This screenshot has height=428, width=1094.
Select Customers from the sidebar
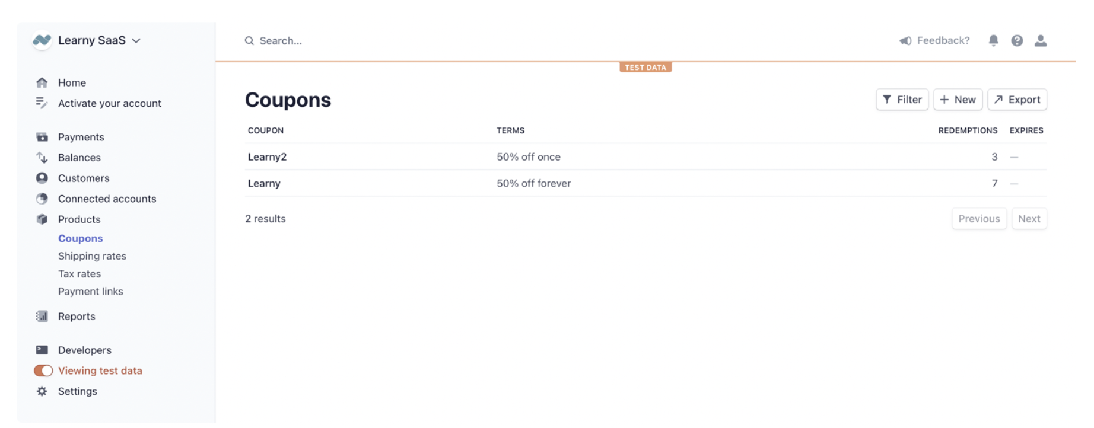[84, 178]
